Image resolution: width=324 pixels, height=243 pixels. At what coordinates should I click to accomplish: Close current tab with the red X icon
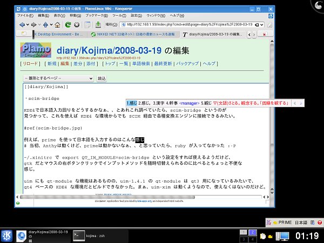pyautogui.click(x=264, y=35)
